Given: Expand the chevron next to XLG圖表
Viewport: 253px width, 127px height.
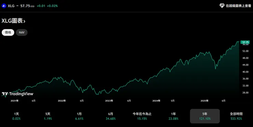Looking at the screenshot, I should click(24, 21).
